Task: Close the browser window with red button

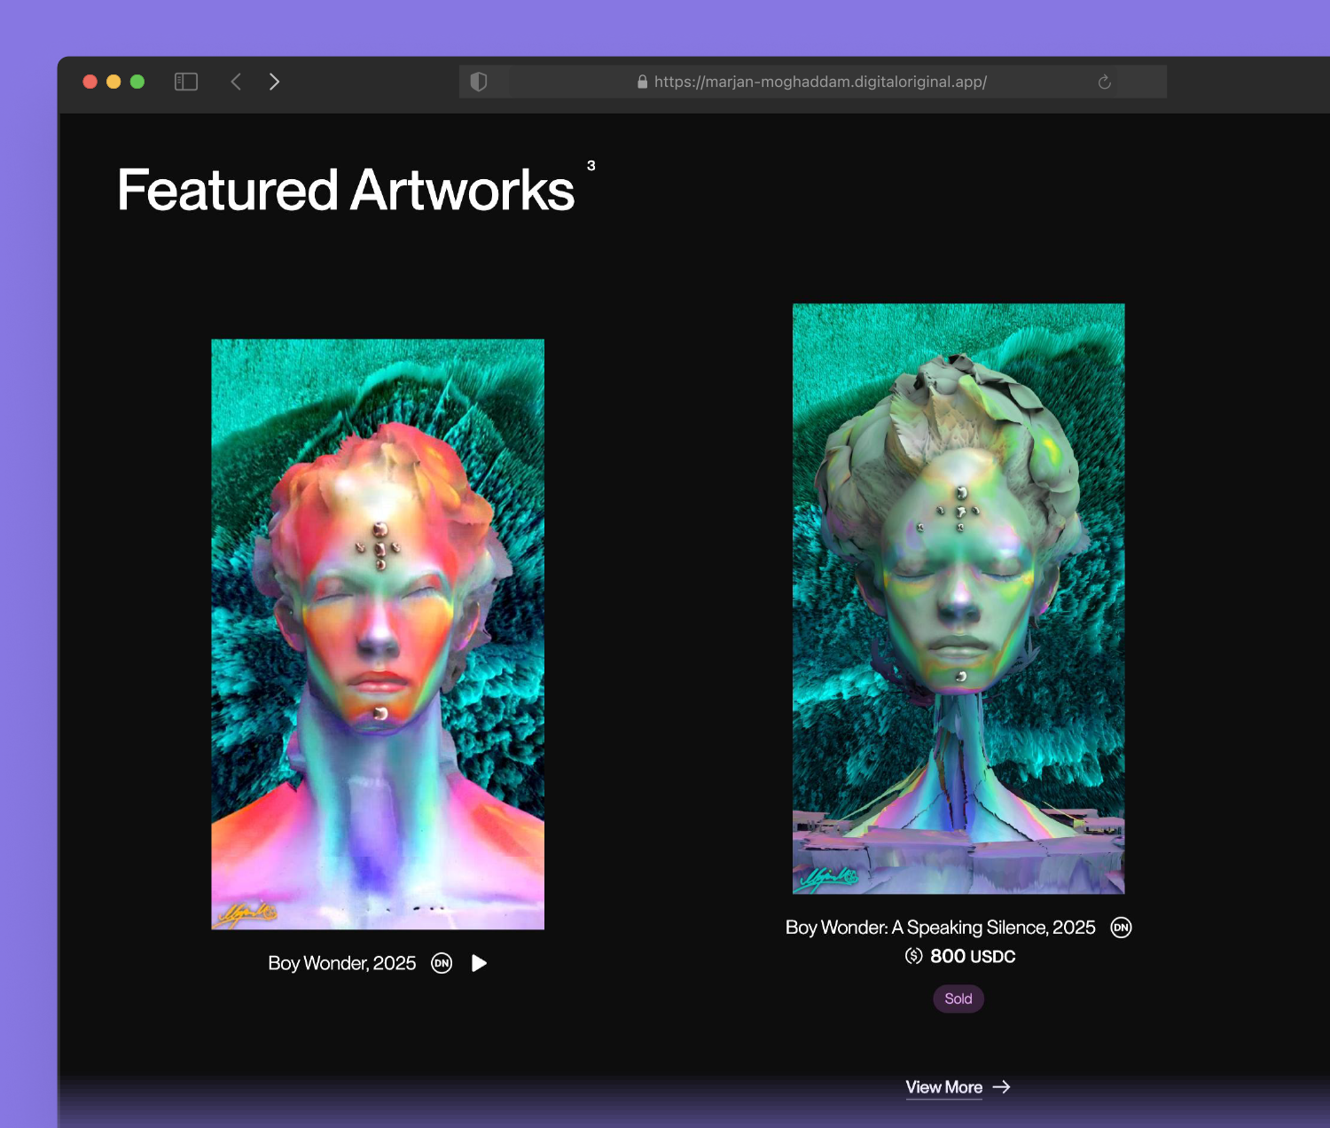Action: (90, 82)
